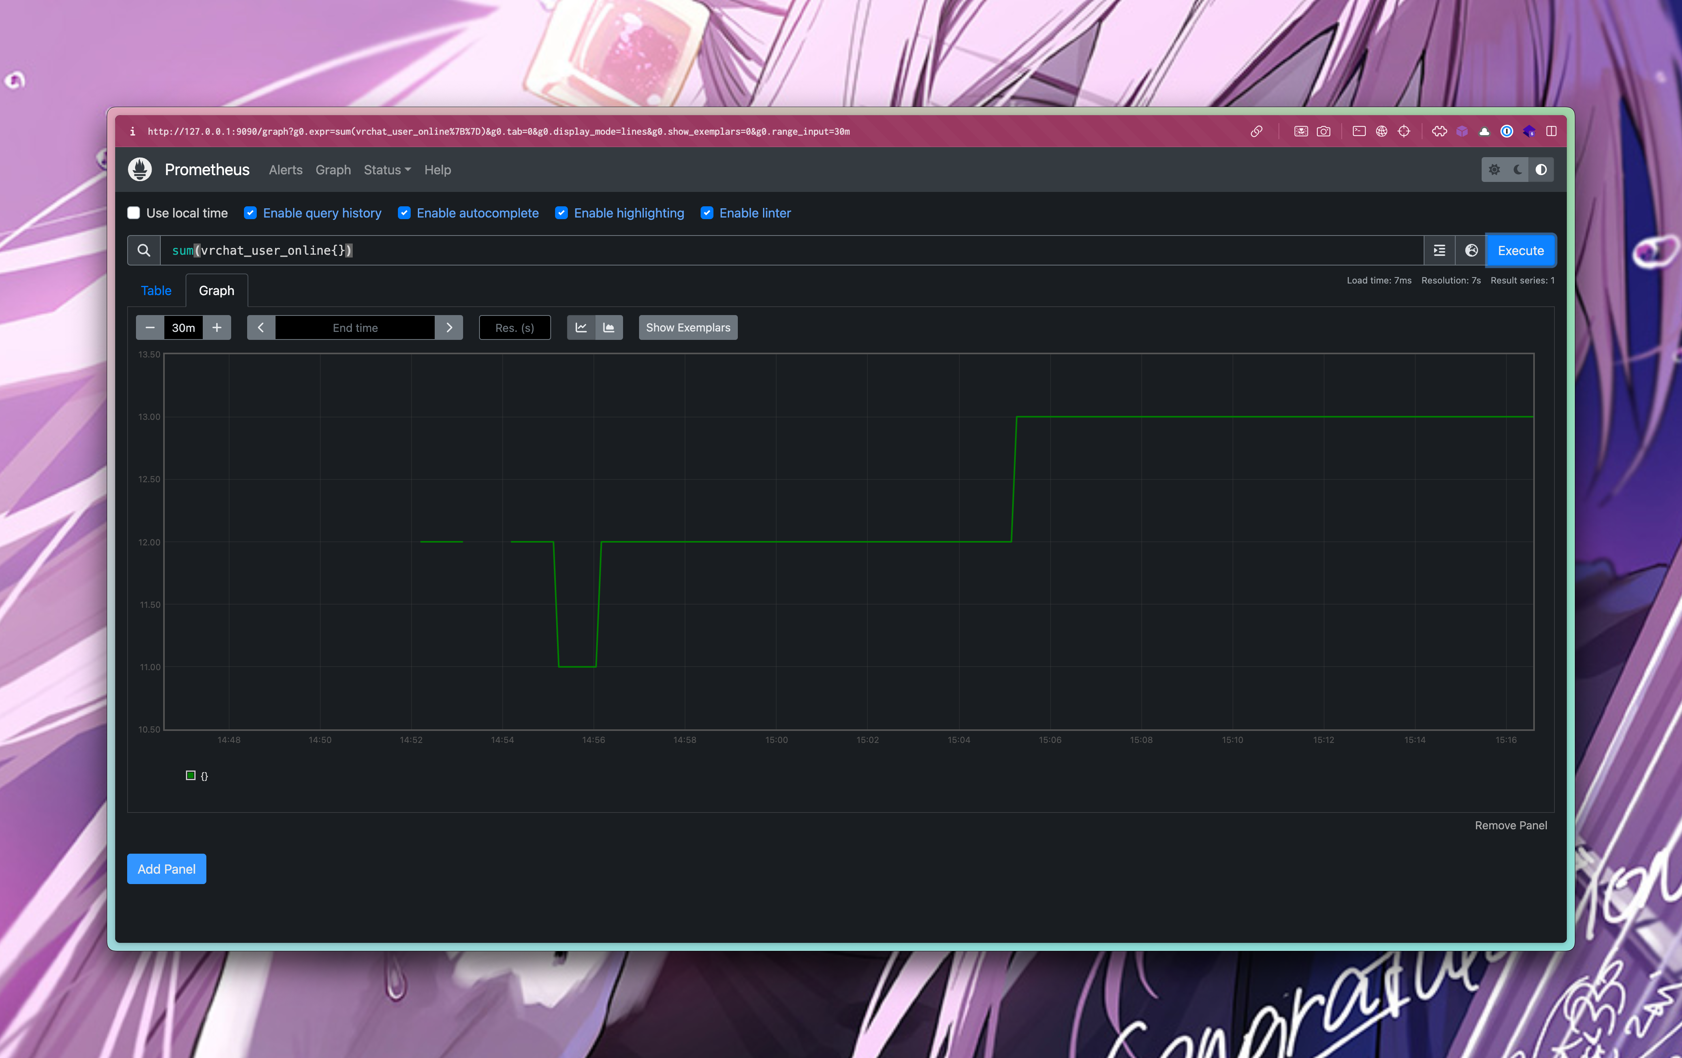The image size is (1682, 1058).
Task: Click the green series legend swatch
Action: click(x=191, y=775)
